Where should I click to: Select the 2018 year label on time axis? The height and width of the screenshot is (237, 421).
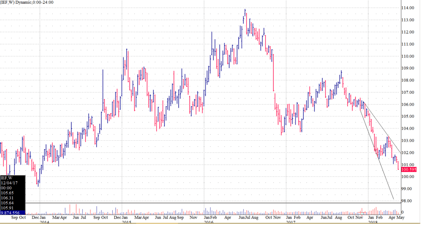[x=372, y=222]
